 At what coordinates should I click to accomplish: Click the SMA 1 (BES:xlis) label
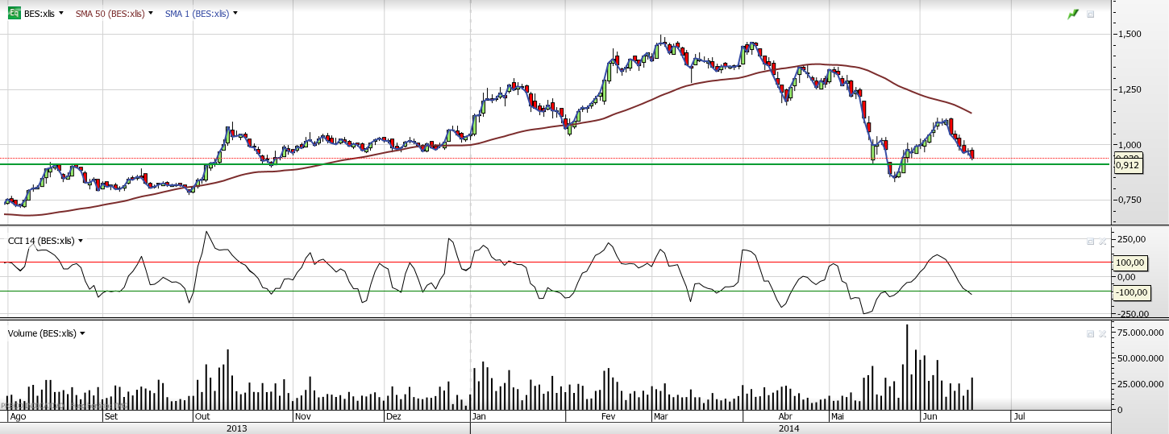click(x=196, y=14)
